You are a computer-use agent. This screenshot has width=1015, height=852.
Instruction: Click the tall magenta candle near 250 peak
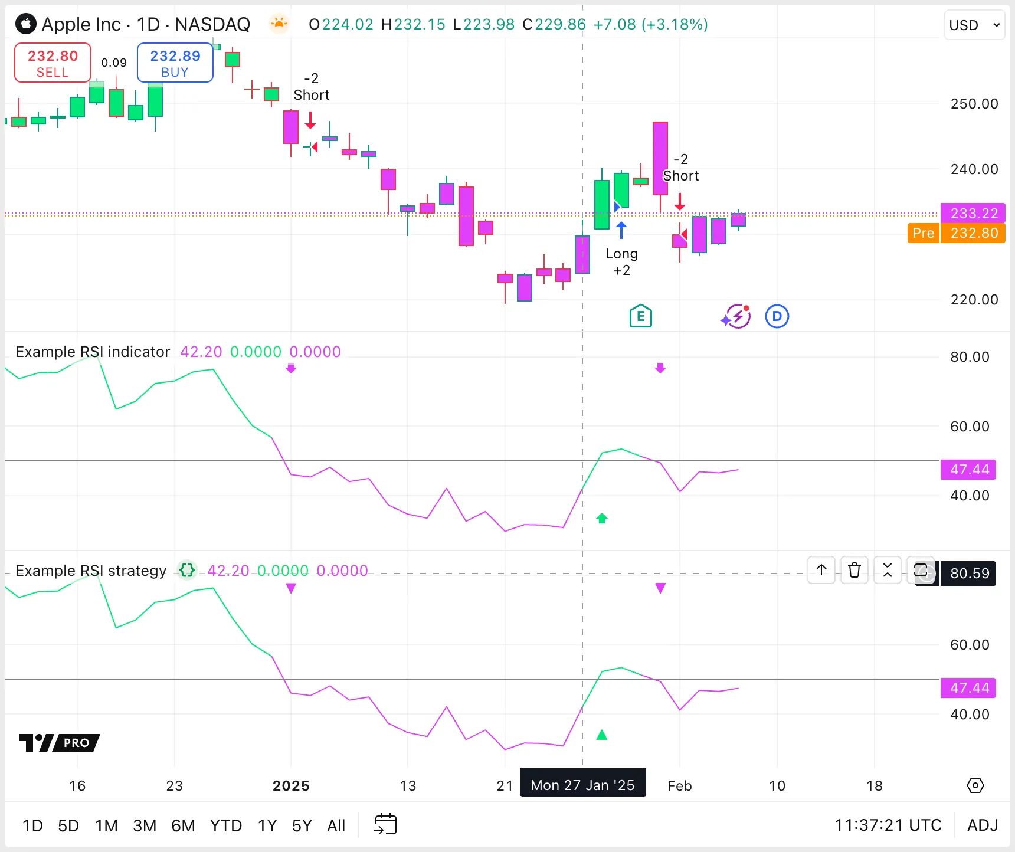click(660, 158)
